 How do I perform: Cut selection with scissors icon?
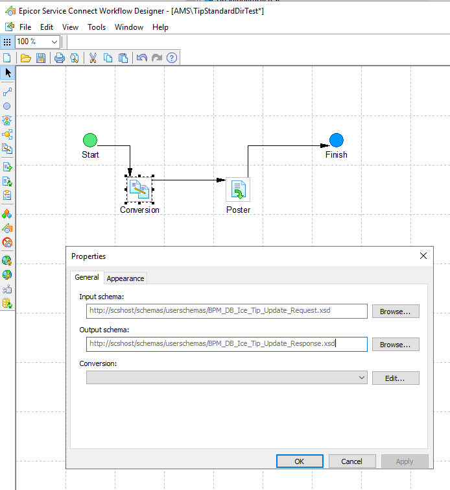click(93, 58)
